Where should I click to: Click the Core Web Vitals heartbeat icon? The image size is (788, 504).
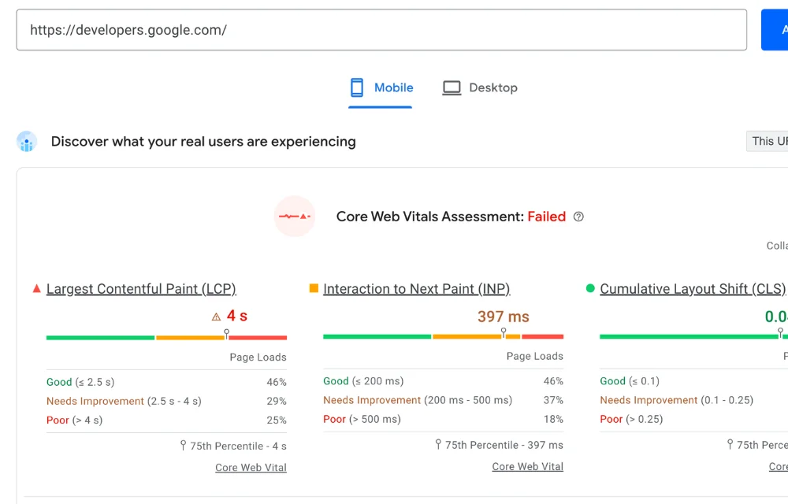(295, 216)
